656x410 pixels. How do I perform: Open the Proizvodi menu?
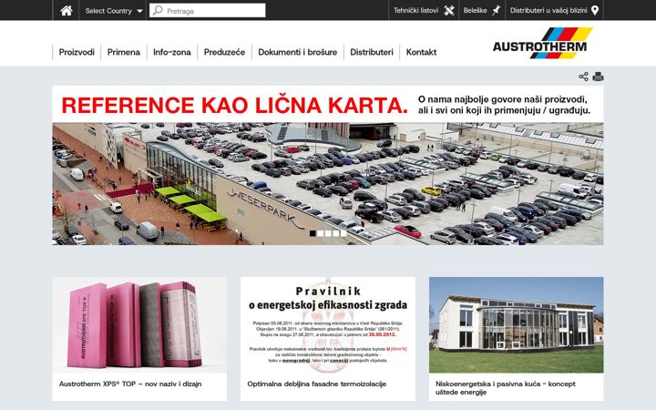pyautogui.click(x=77, y=52)
